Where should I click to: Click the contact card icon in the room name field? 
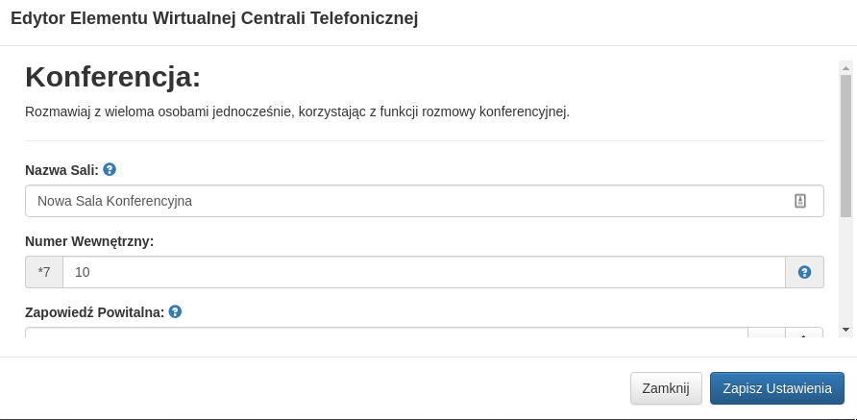[x=800, y=201]
